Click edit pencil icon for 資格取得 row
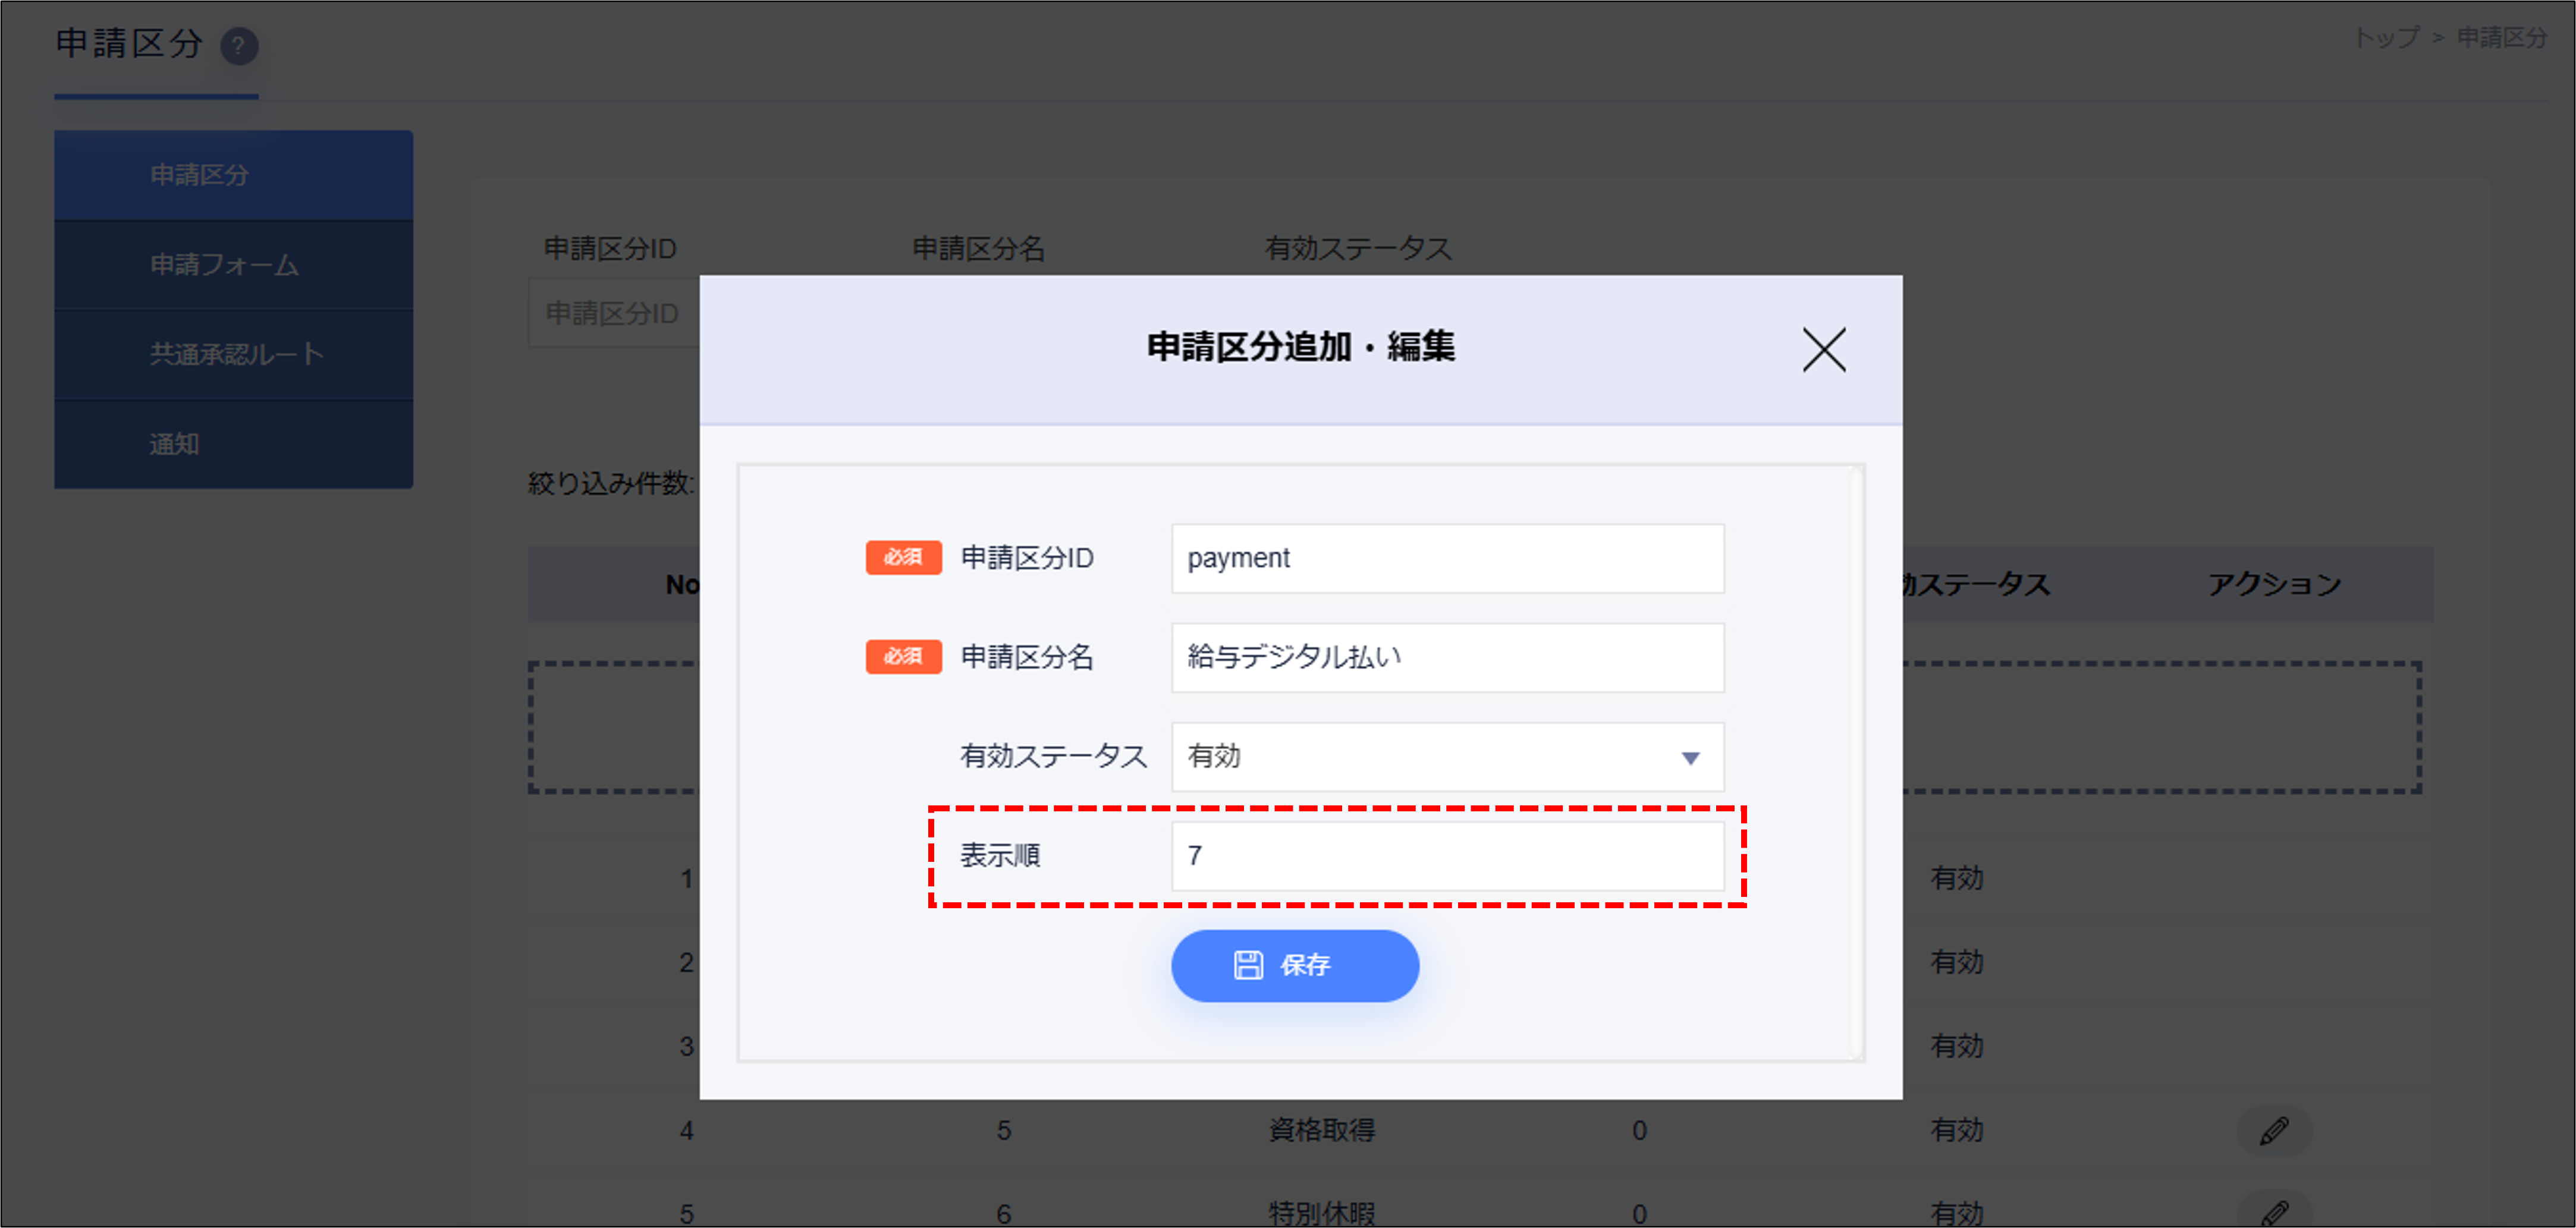Screen dimensions: 2576x1228 [x=2273, y=1130]
